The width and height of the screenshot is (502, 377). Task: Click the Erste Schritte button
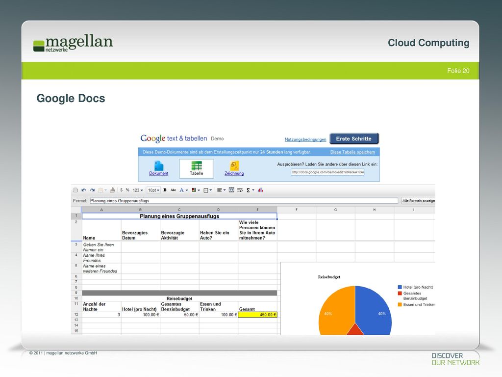(x=354, y=139)
